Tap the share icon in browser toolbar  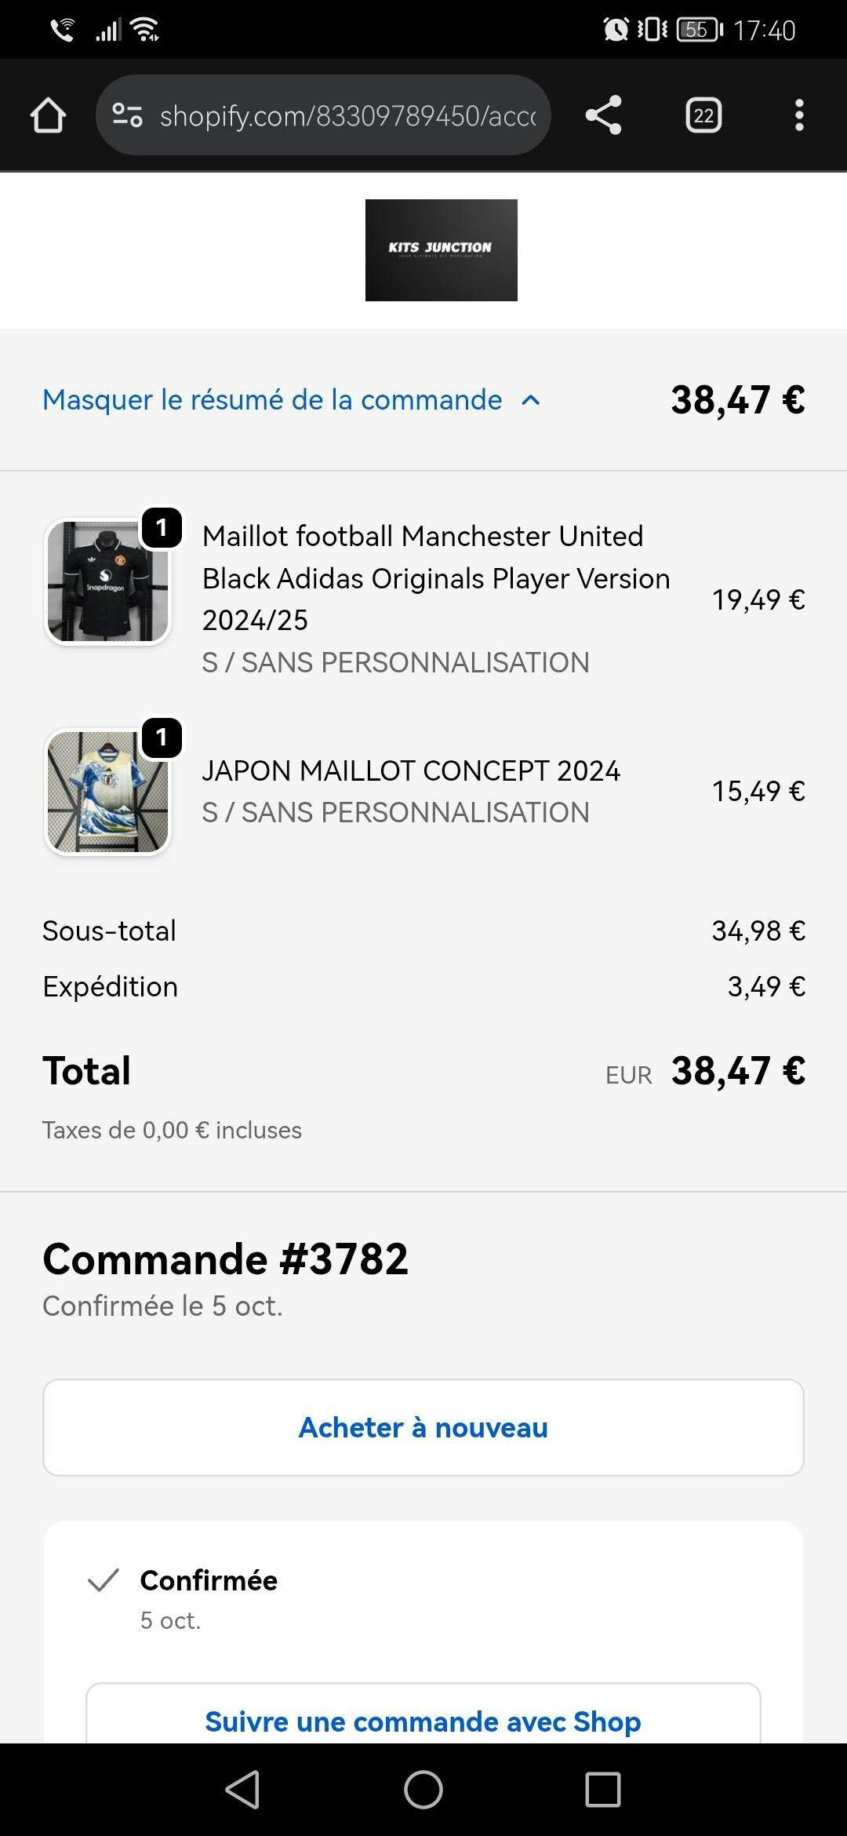(603, 115)
